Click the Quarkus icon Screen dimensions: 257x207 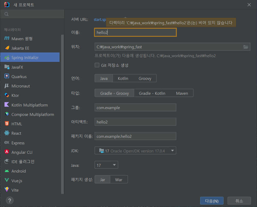click(7, 76)
